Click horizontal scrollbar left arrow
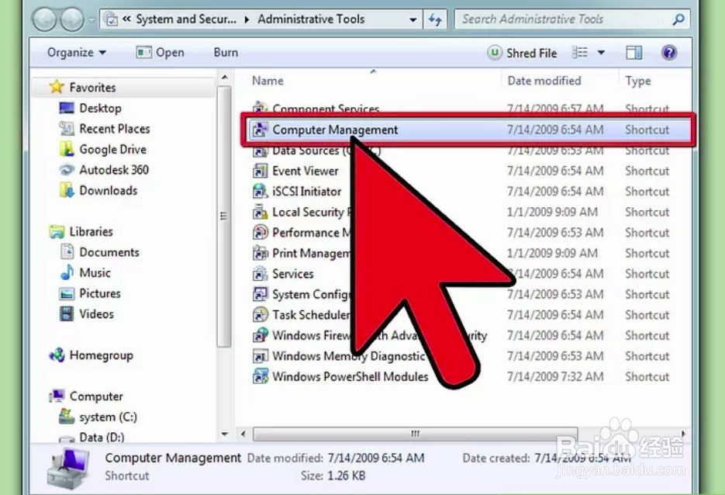This screenshot has width=725, height=495. [243, 434]
